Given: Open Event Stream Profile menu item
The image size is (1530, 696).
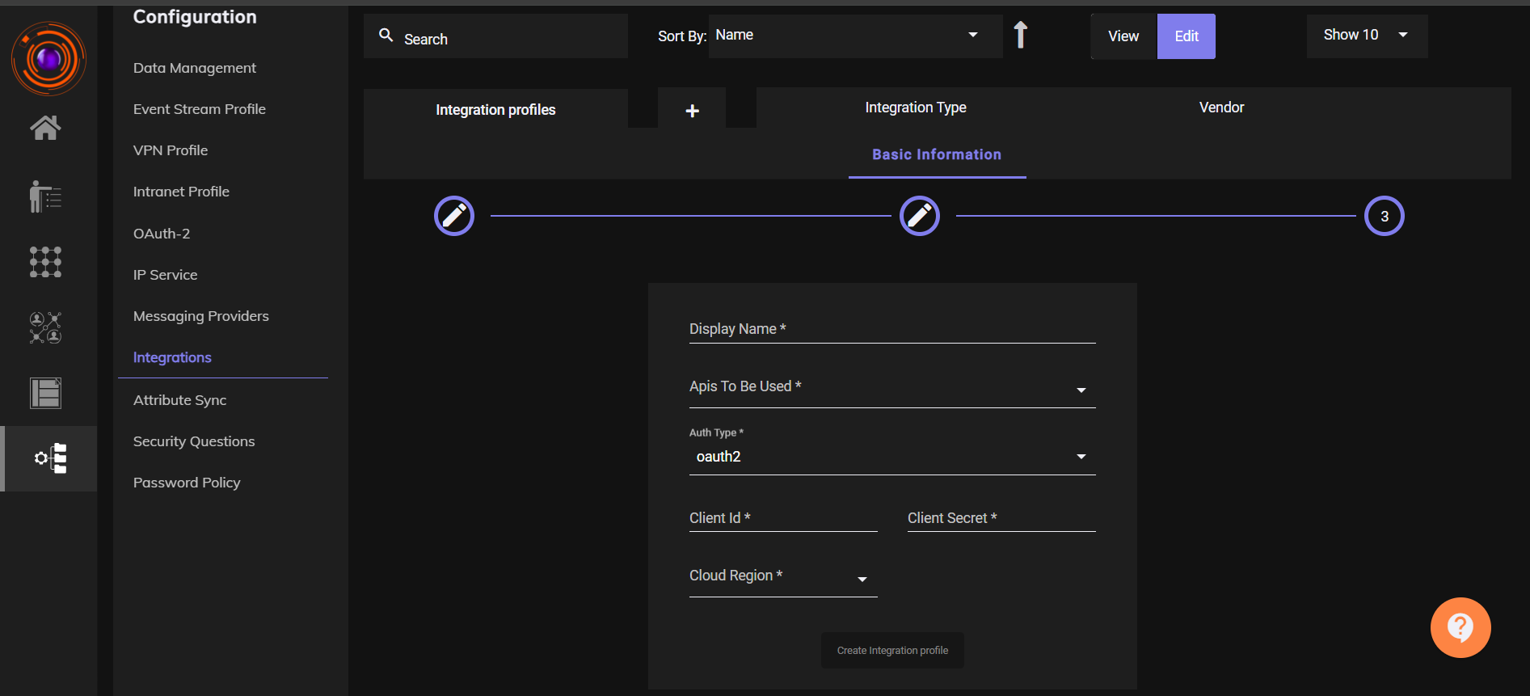Looking at the screenshot, I should pos(200,109).
